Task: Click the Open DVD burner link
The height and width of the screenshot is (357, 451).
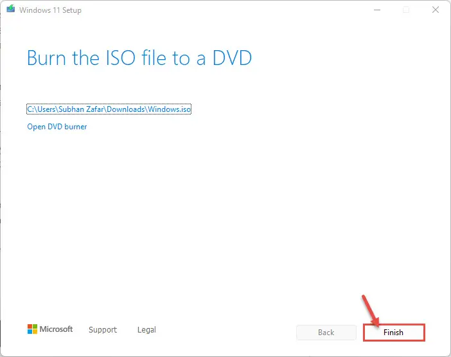Action: (57, 127)
